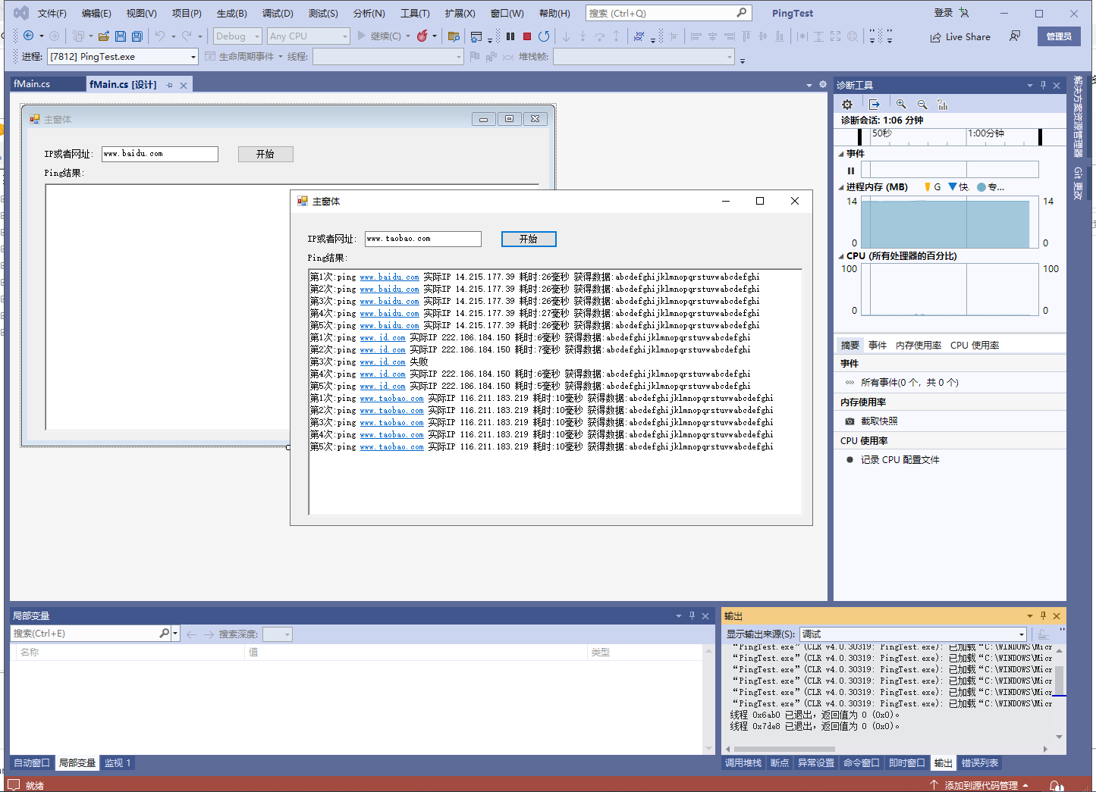This screenshot has width=1096, height=792.
Task: Toggle snapshot legend 快
Action: [x=959, y=187]
